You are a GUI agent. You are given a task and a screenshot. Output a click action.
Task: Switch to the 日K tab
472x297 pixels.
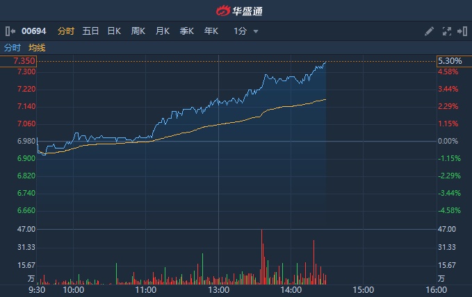(114, 31)
